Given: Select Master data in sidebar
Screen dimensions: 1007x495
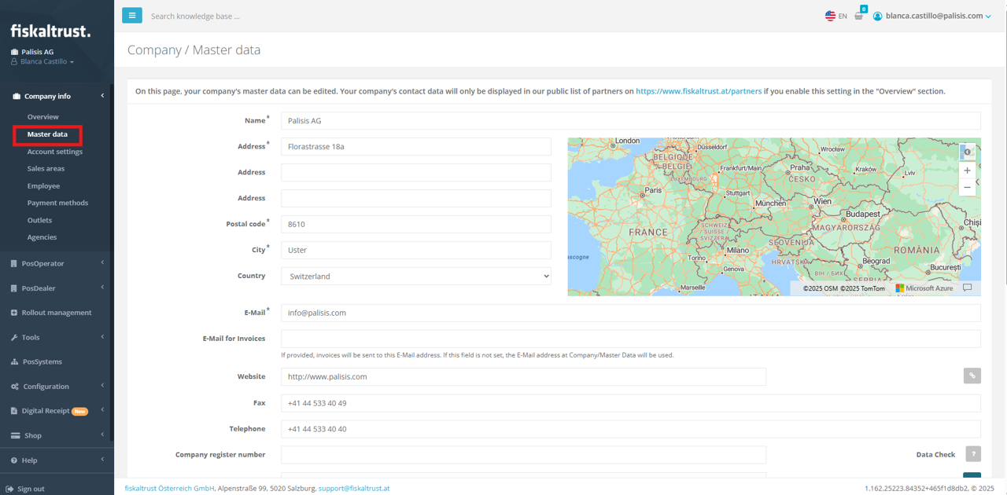Looking at the screenshot, I should (x=47, y=134).
